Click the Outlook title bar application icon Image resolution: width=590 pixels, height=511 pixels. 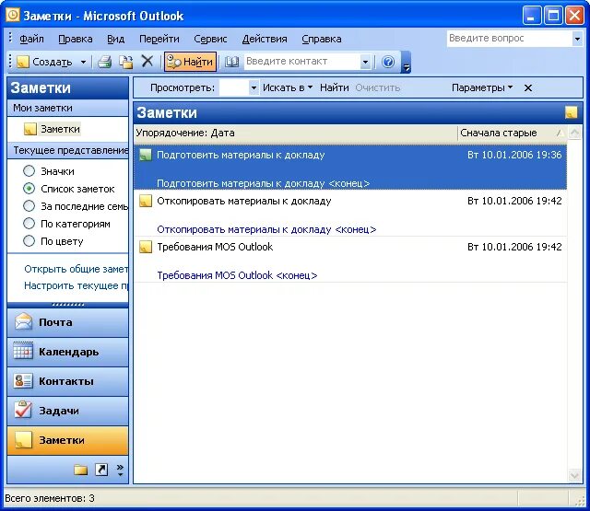[x=12, y=16]
